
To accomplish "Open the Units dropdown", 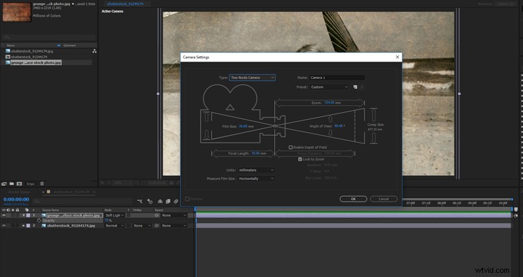I will 256,170.
